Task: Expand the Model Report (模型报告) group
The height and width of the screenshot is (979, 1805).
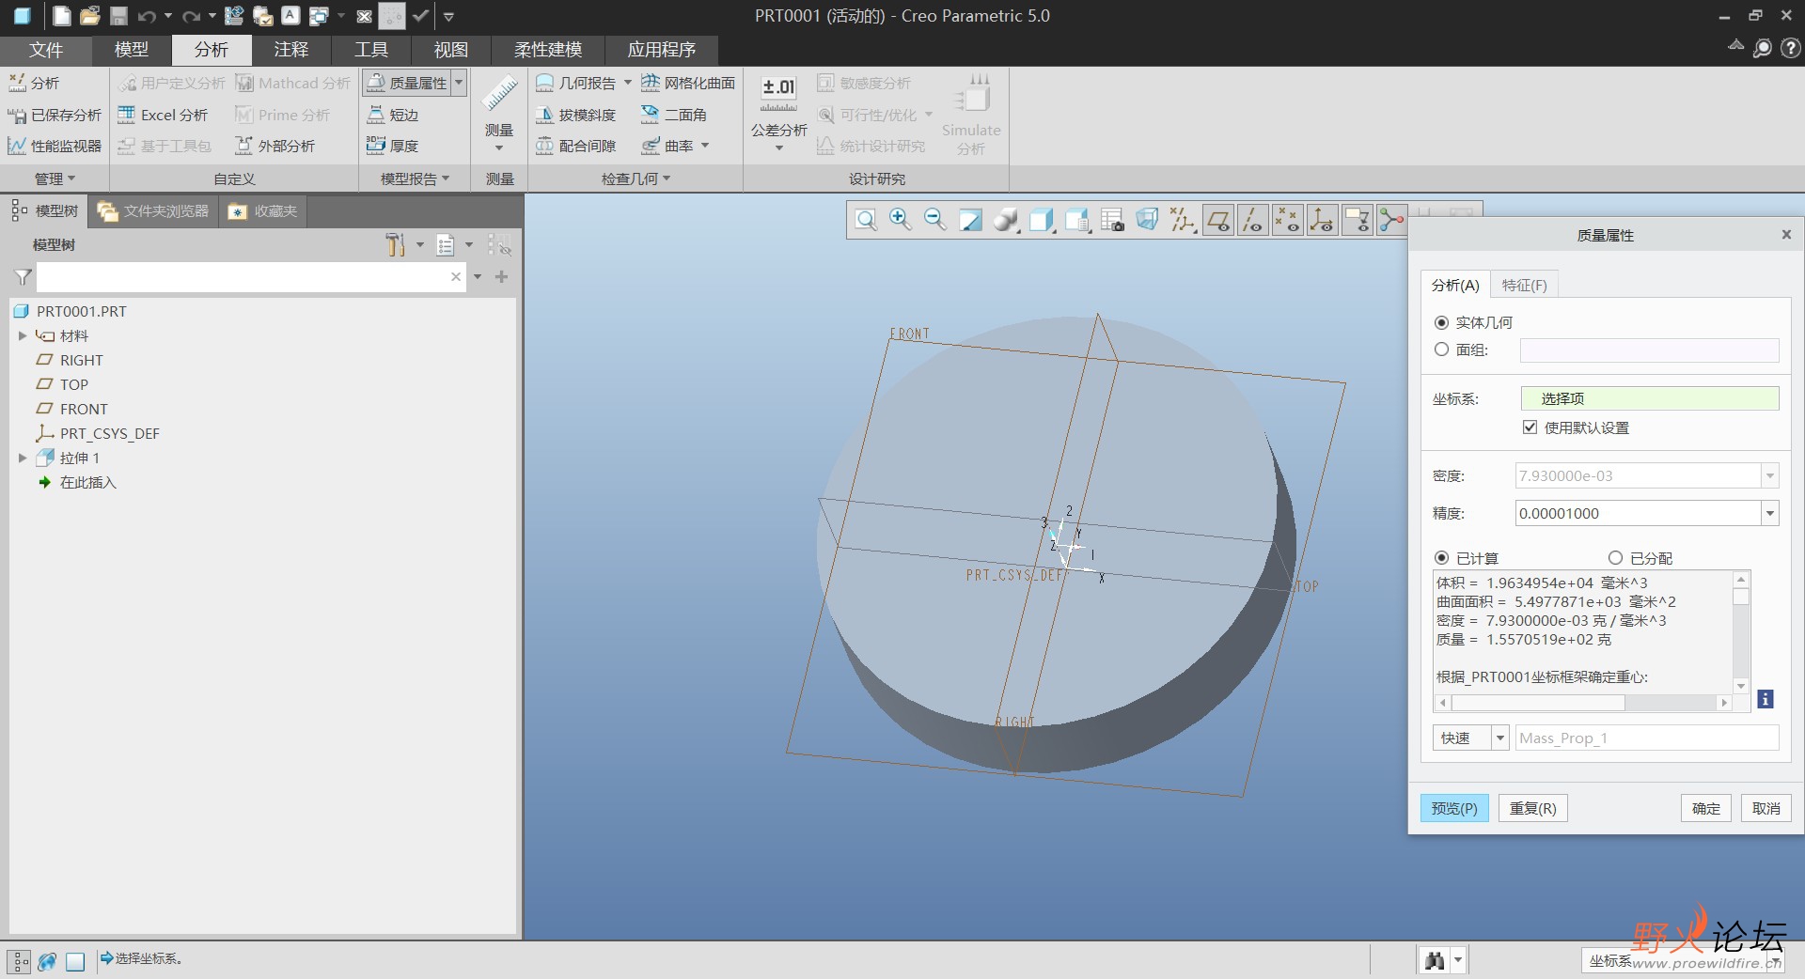Action: click(x=415, y=179)
